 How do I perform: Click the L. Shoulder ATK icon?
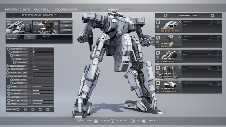click(x=8, y=73)
